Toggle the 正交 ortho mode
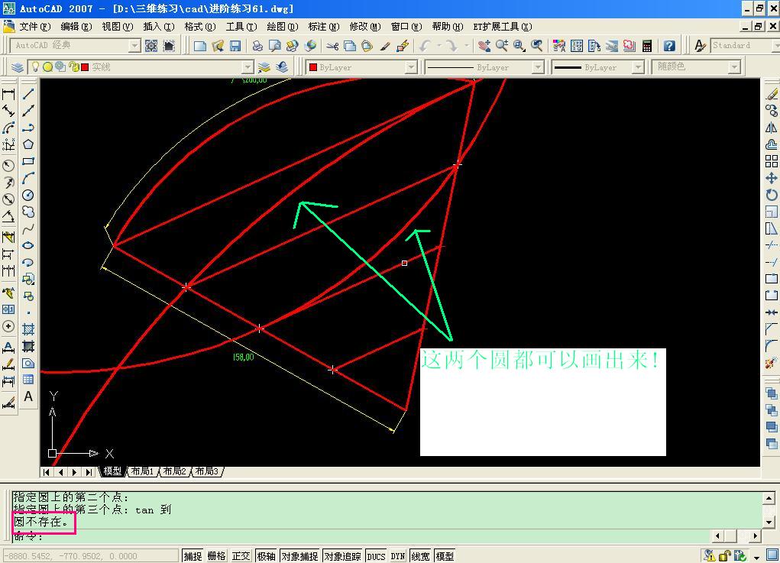The width and height of the screenshot is (780, 563). tap(241, 556)
